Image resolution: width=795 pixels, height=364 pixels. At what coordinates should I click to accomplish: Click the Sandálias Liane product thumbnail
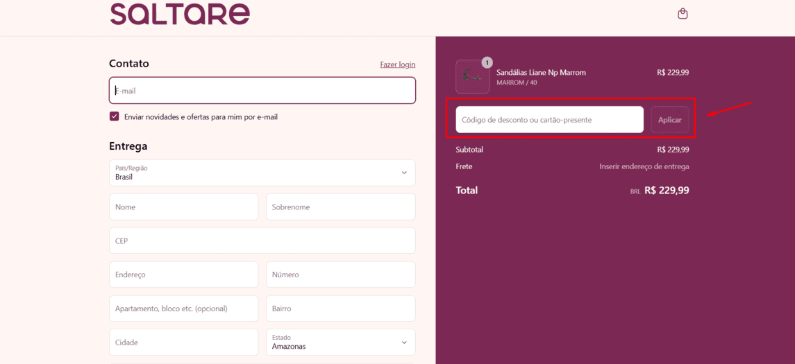click(x=472, y=77)
